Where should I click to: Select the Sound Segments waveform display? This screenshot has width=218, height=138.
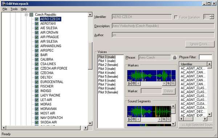pos(149,111)
